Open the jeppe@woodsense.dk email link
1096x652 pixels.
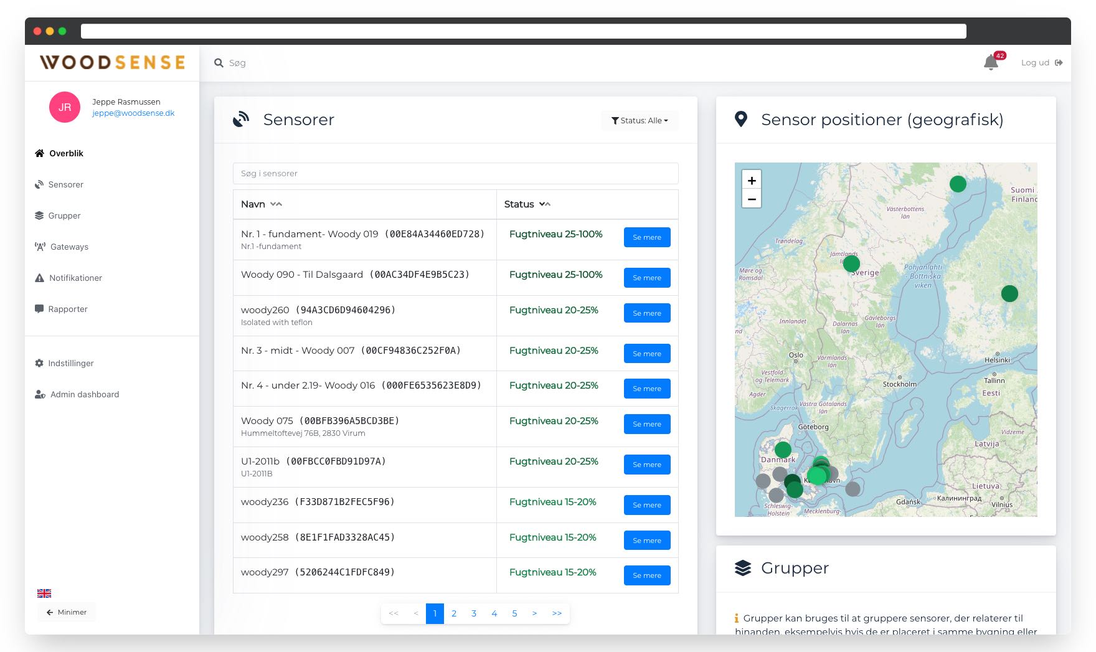tap(133, 113)
